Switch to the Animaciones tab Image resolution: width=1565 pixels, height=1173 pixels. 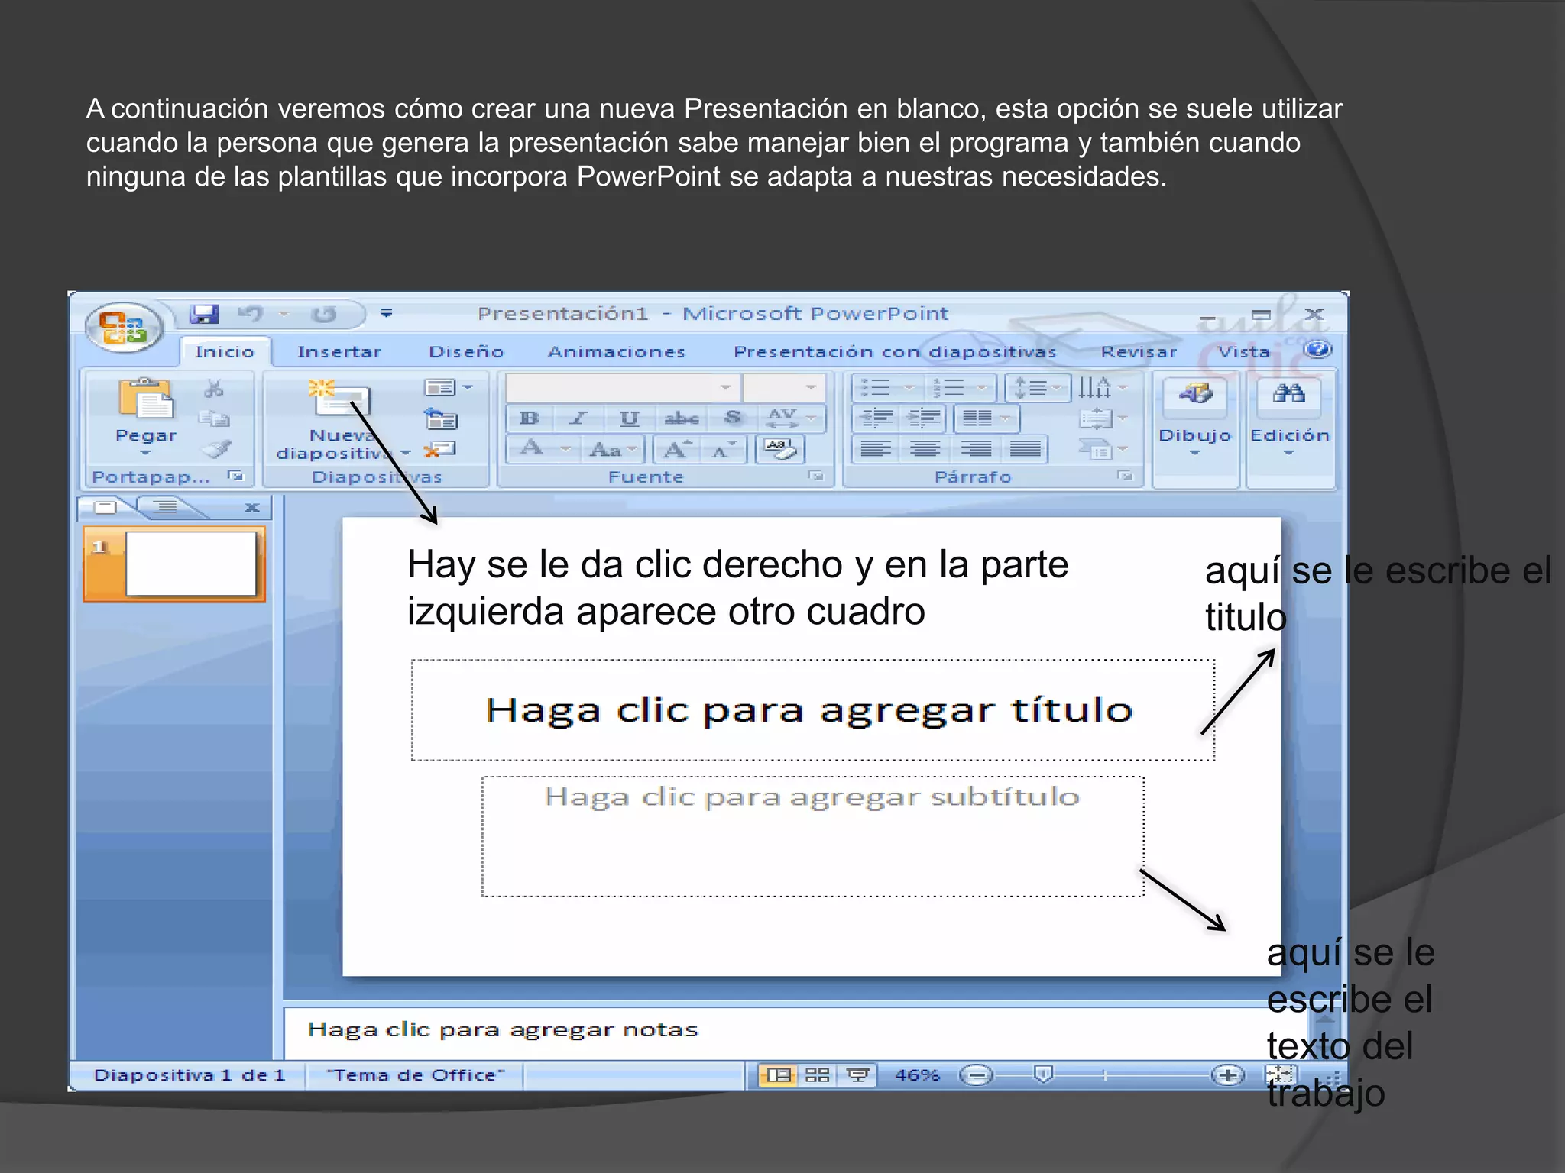coord(616,352)
